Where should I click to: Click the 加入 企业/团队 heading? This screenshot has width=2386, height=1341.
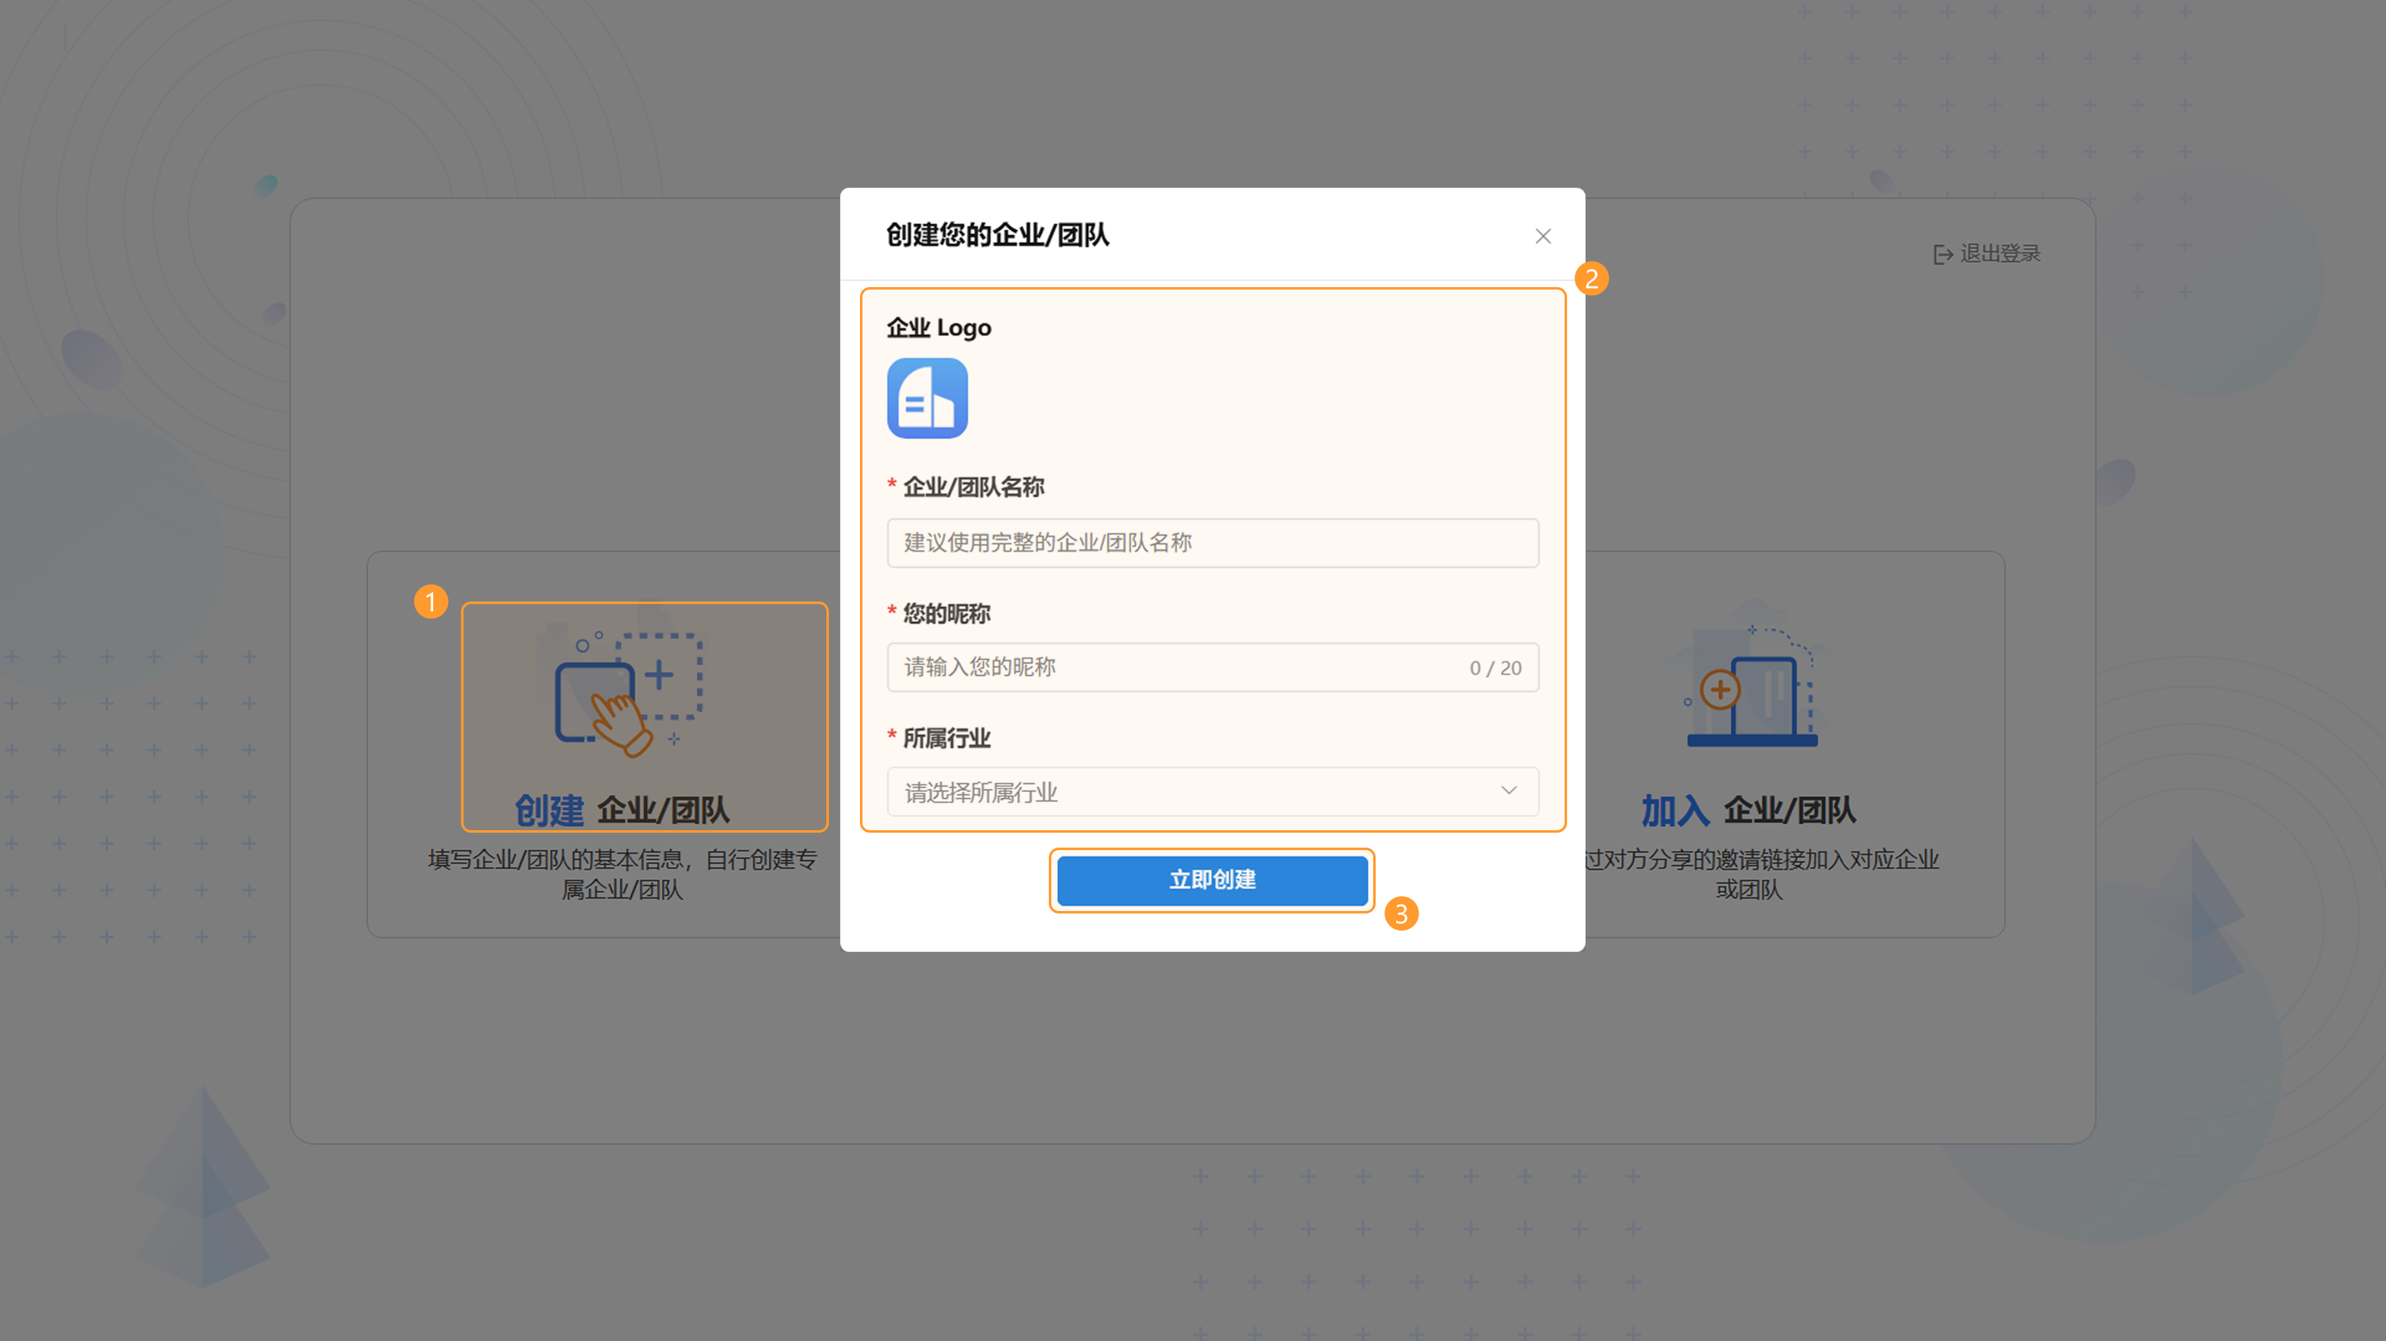tap(1748, 810)
